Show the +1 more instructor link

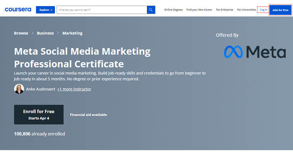[74, 89]
